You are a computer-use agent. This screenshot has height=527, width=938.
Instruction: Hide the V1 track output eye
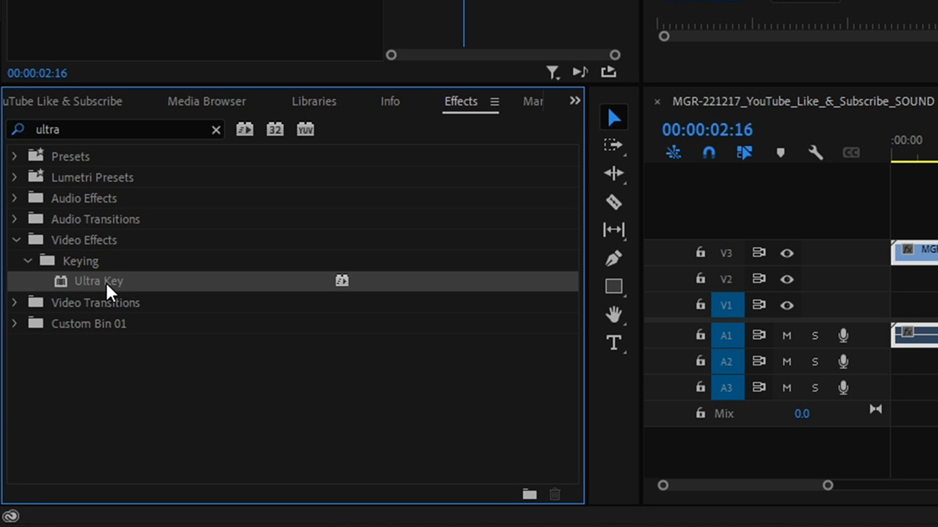pyautogui.click(x=787, y=304)
